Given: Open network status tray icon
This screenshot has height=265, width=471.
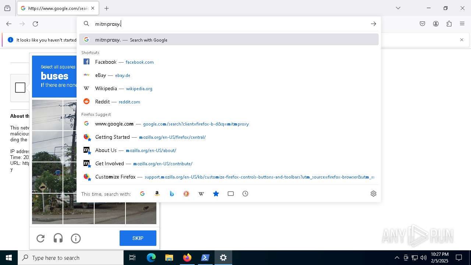Looking at the screenshot, I should click(414, 258).
